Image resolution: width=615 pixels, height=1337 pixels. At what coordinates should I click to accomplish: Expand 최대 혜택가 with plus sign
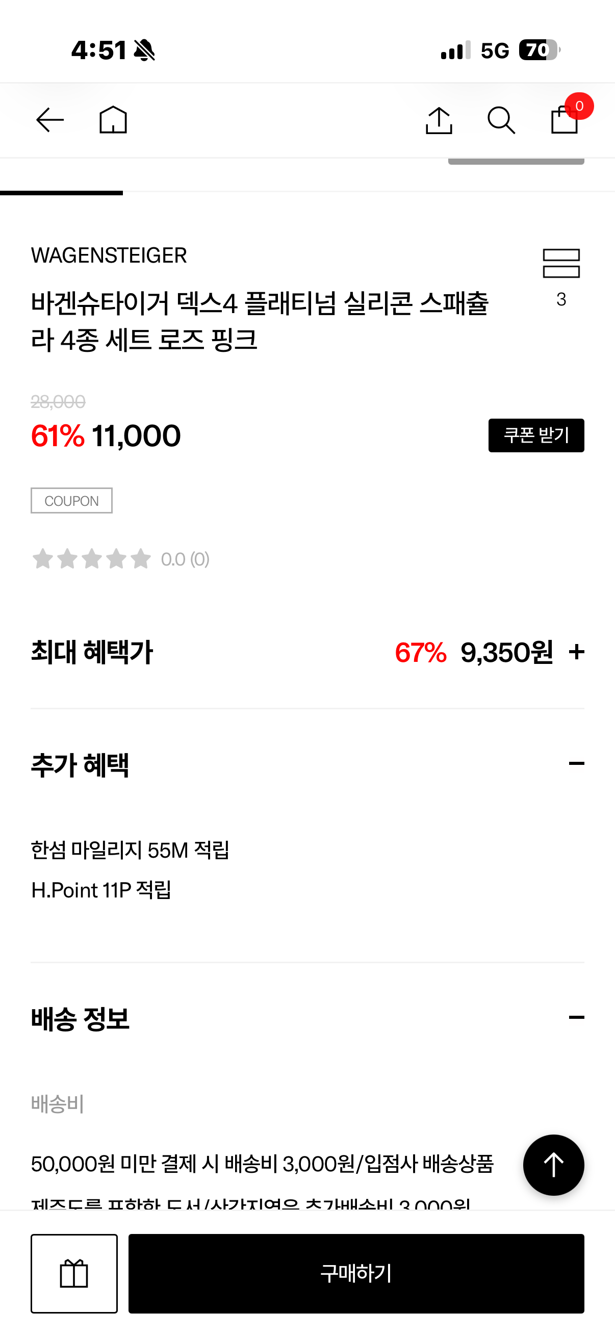coord(576,652)
